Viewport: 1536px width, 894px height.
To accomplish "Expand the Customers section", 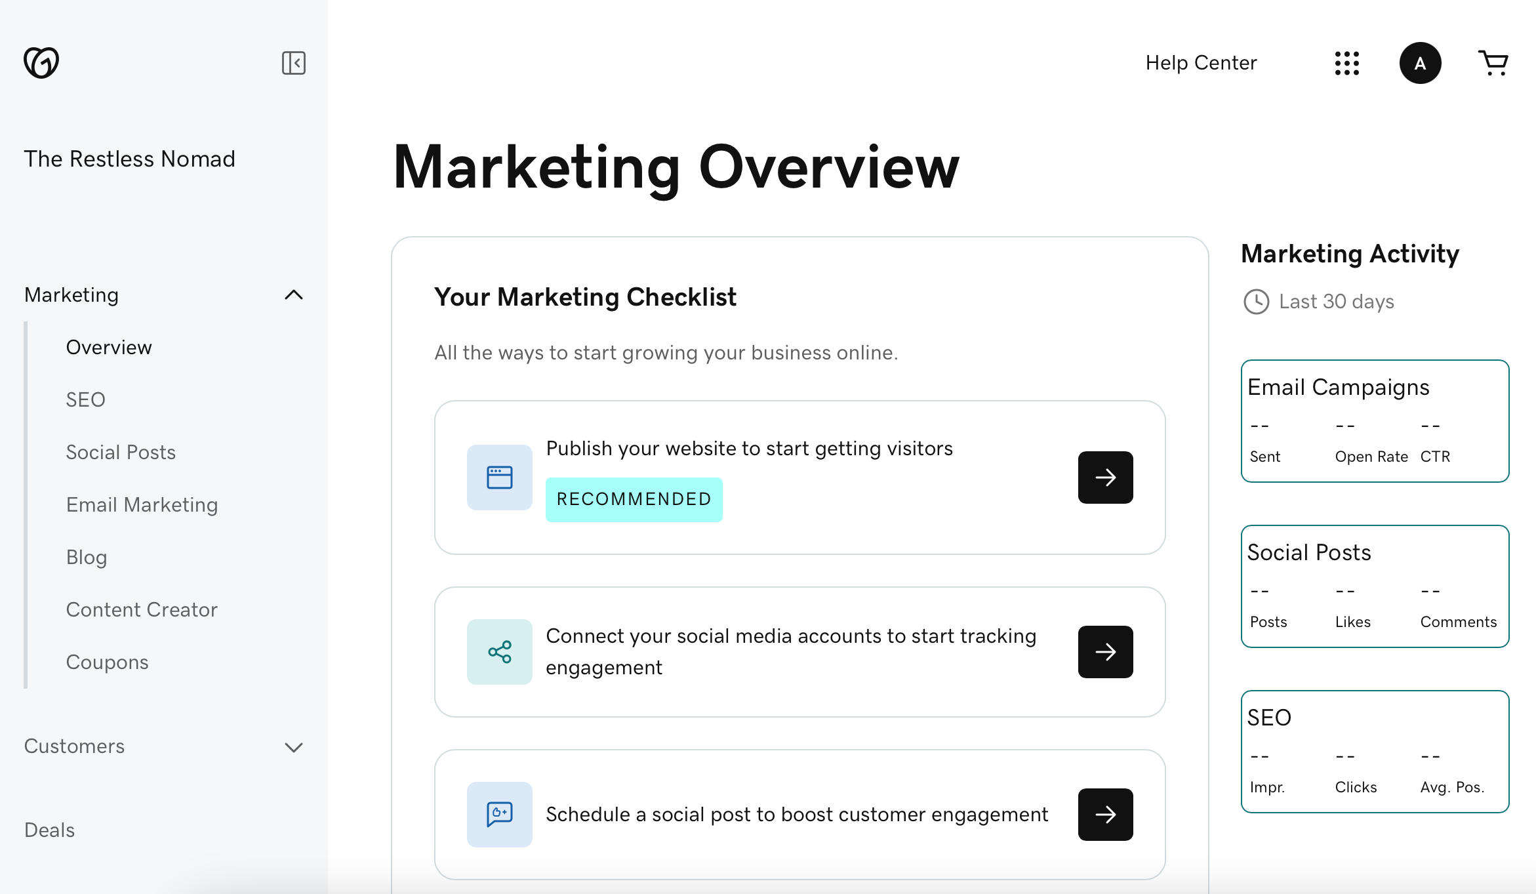I will [294, 747].
